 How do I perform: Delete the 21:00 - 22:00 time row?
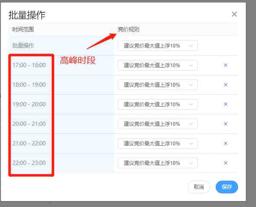click(x=225, y=143)
